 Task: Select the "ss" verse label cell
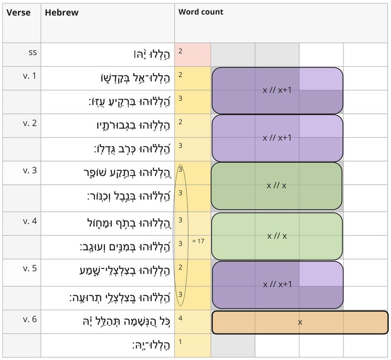tap(32, 52)
